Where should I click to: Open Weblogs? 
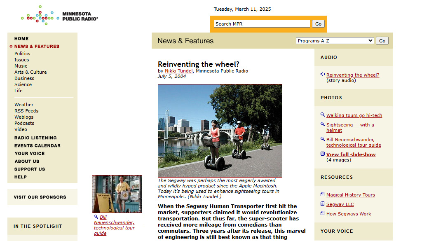[x=24, y=117]
